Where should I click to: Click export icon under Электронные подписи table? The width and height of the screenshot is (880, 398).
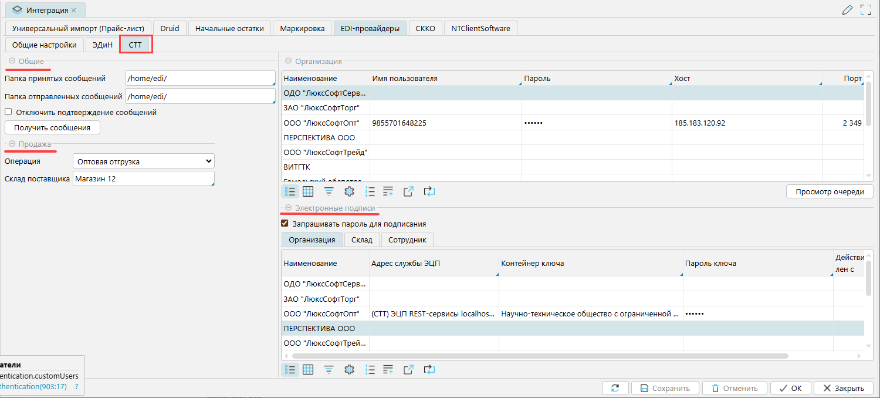pyautogui.click(x=408, y=369)
